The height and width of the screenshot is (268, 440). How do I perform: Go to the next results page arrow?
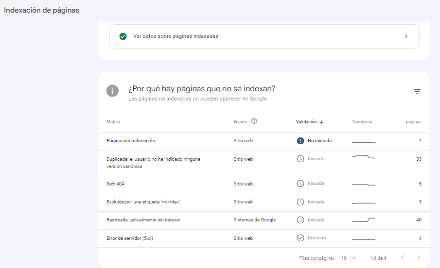[x=419, y=257]
